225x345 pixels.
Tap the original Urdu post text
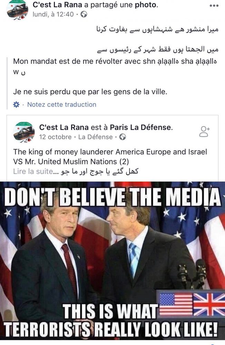pyautogui.click(x=158, y=40)
